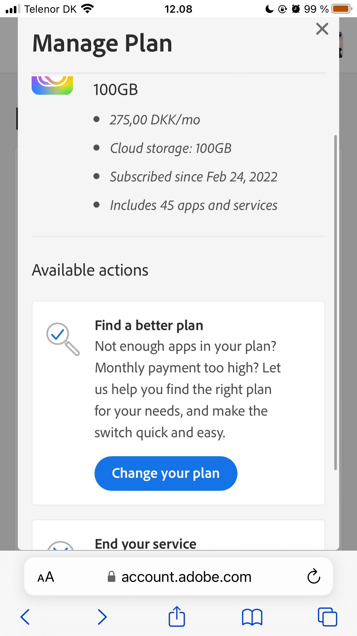The height and width of the screenshot is (636, 357).
Task: Tap the Find a better plan heading
Action: click(x=149, y=325)
